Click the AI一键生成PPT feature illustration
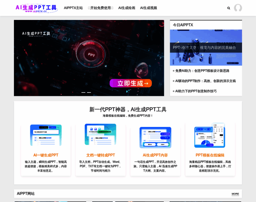 tap(46, 135)
